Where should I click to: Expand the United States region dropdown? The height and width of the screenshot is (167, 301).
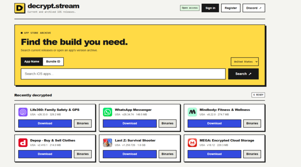click(245, 62)
